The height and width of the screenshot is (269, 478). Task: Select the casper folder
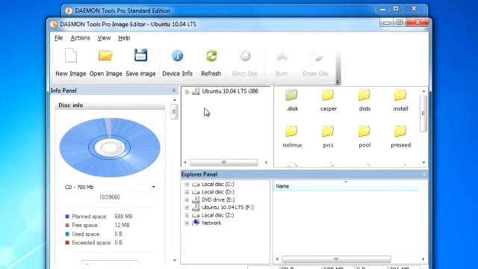328,95
